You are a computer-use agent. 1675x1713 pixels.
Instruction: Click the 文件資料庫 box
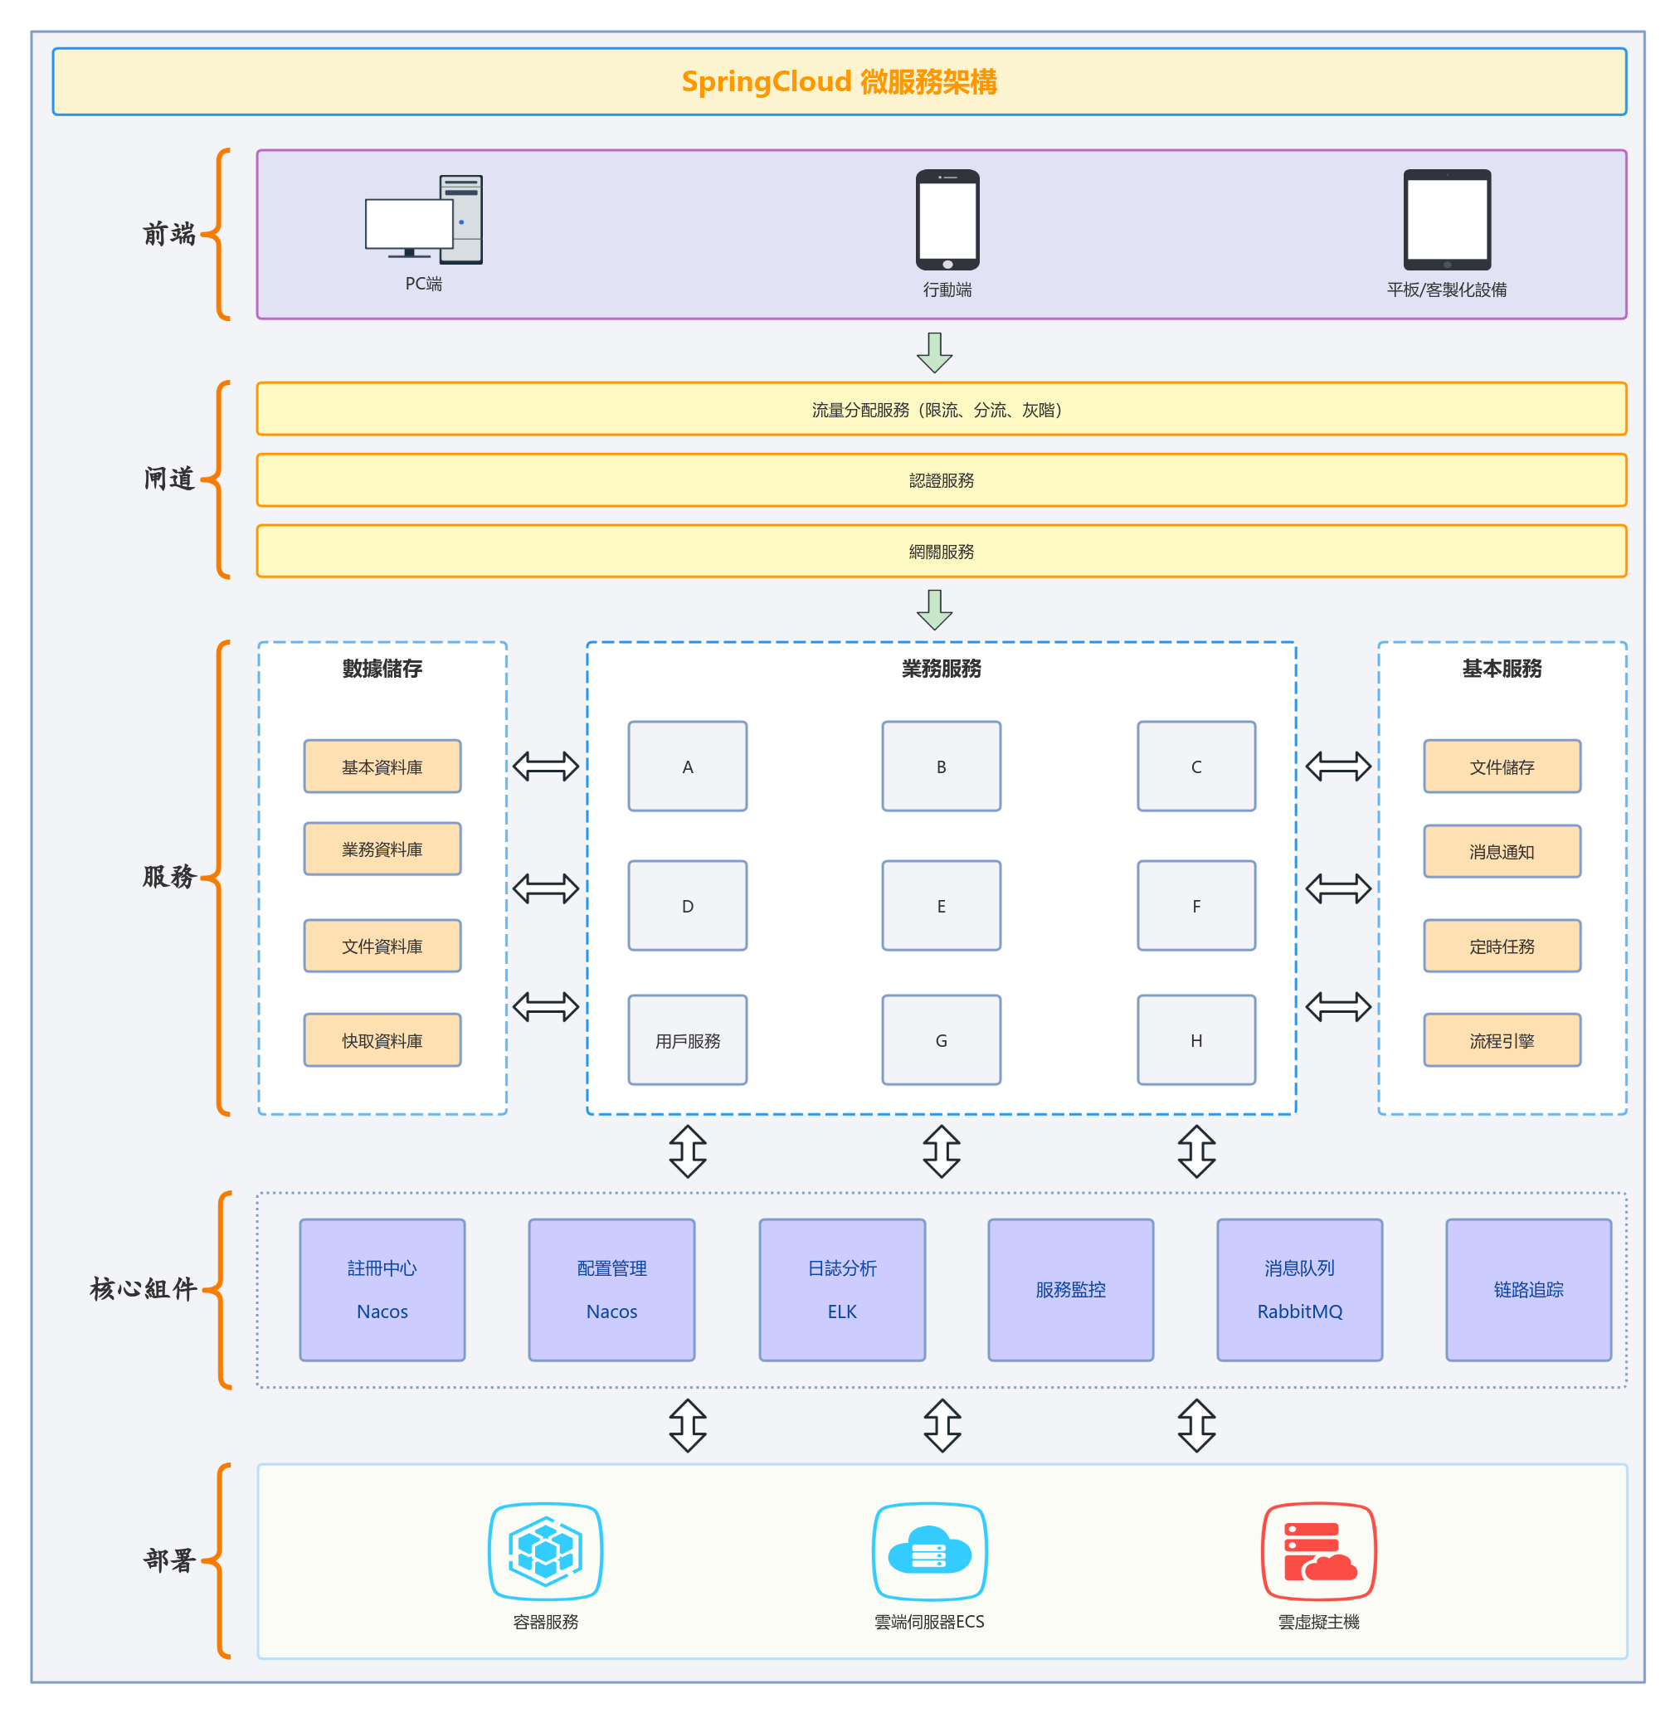pos(382,946)
